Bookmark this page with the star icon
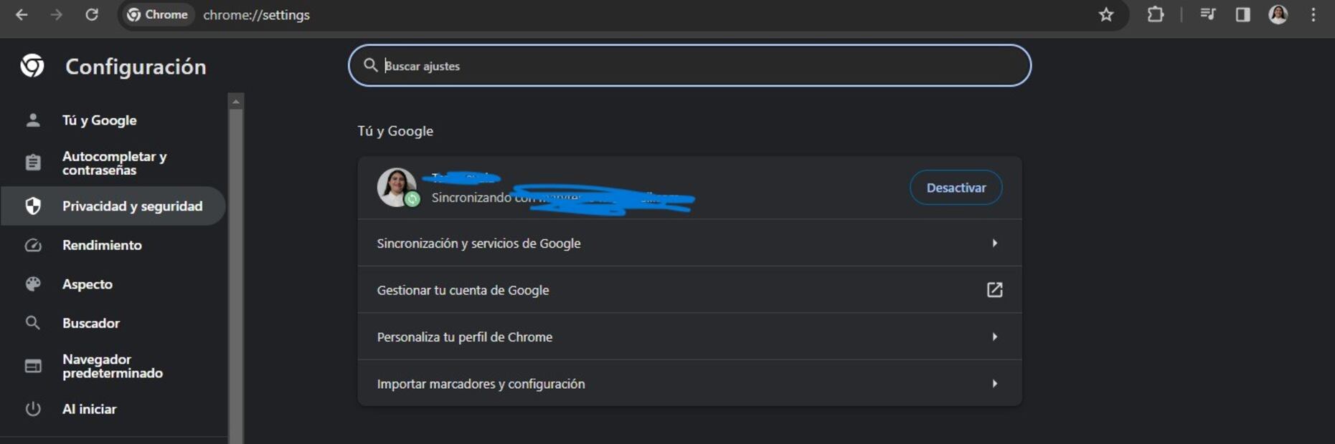The image size is (1335, 444). pyautogui.click(x=1106, y=15)
